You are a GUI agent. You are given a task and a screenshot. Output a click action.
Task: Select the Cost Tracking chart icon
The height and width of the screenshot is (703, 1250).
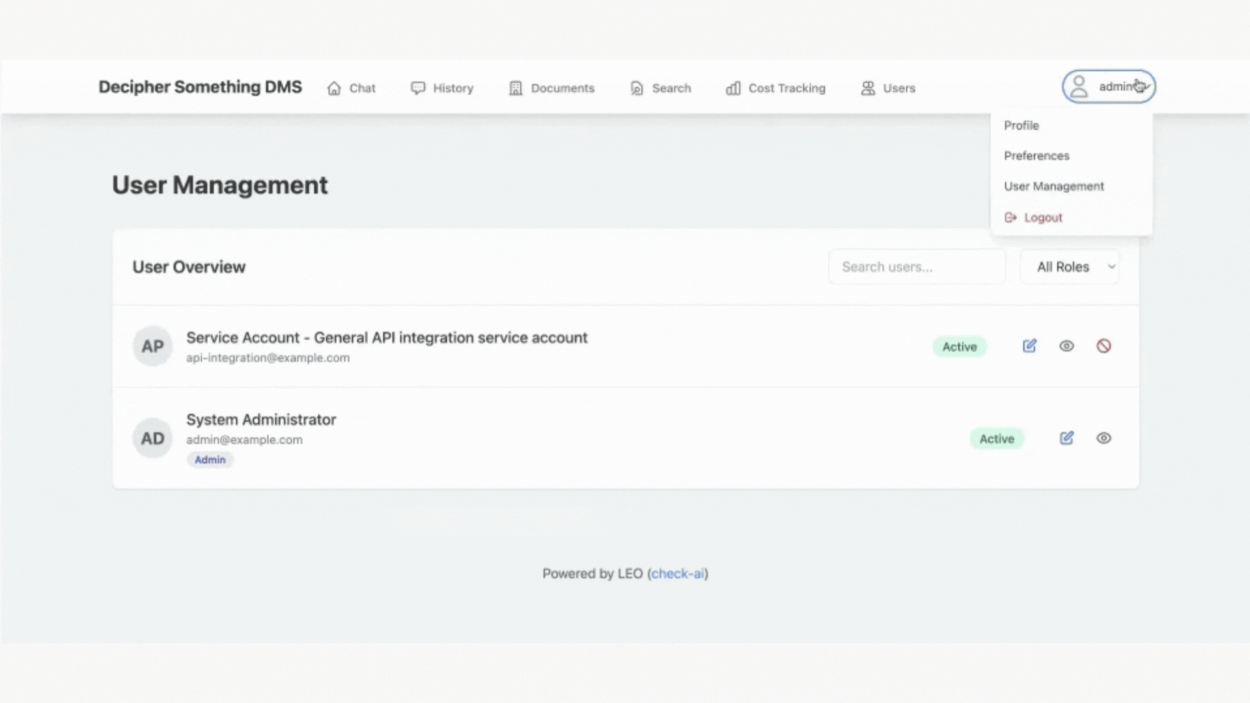[734, 88]
